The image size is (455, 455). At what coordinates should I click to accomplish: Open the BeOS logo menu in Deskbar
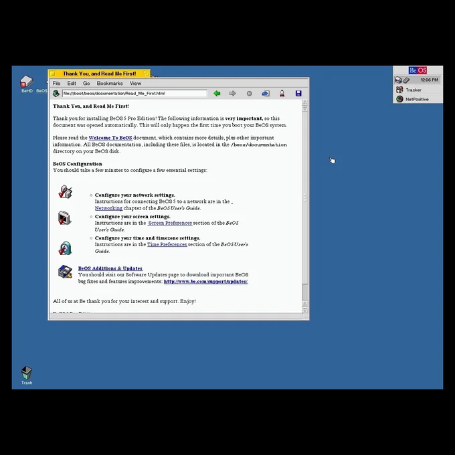[418, 70]
